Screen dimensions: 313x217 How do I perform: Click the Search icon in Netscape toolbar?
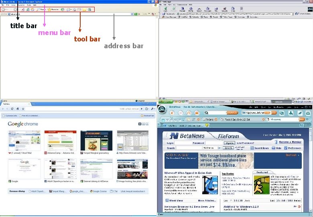pyautogui.click(x=199, y=9)
